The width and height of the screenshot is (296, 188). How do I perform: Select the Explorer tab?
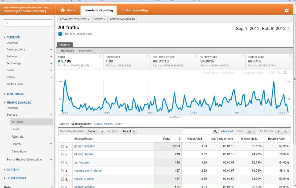point(65,45)
